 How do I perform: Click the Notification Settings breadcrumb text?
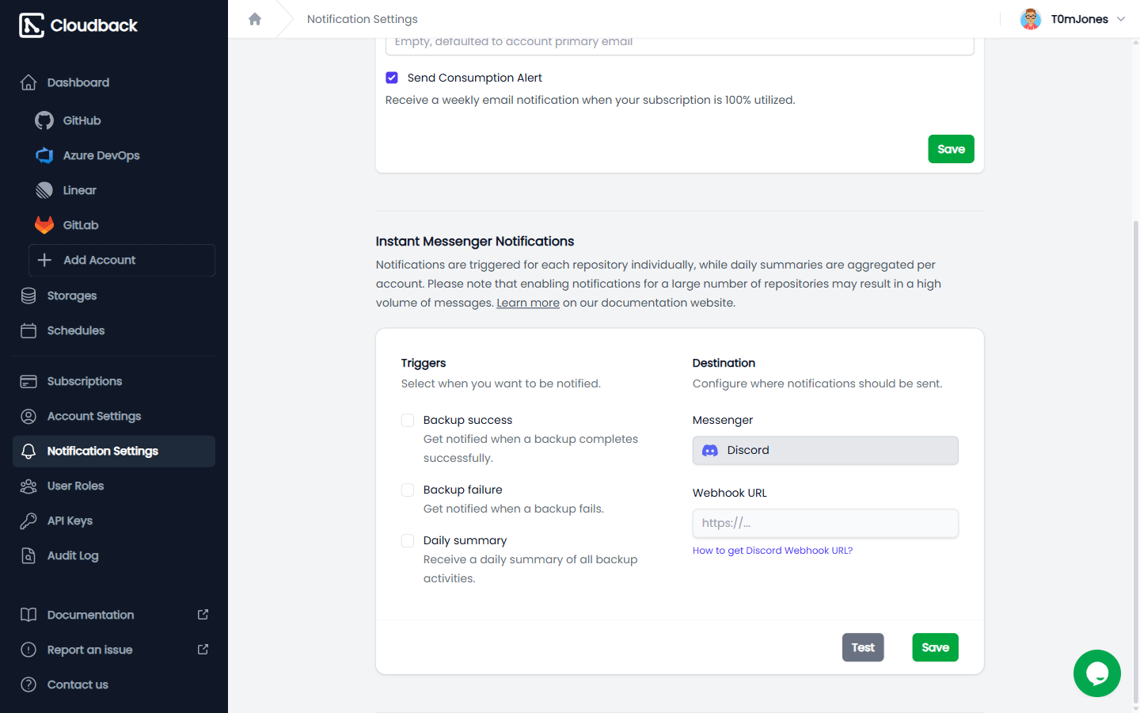[x=363, y=19]
